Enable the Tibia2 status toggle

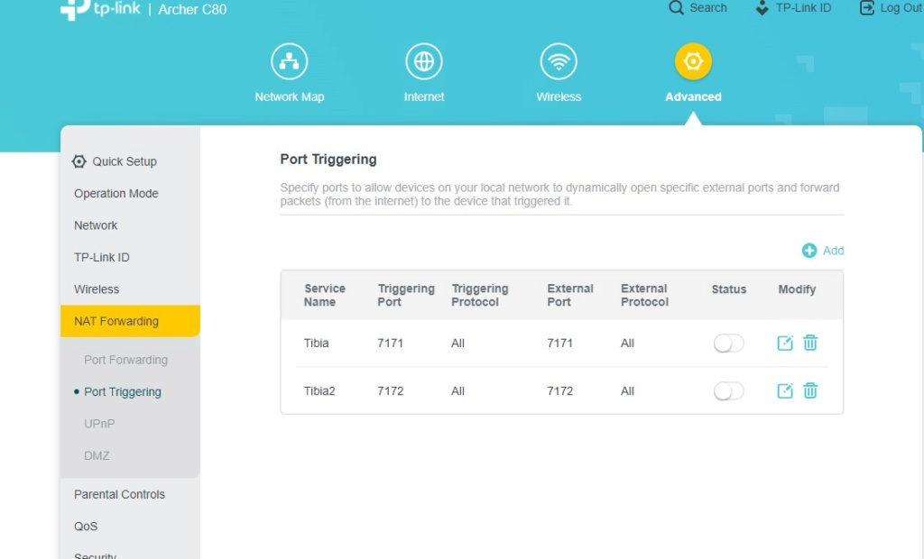tap(728, 391)
